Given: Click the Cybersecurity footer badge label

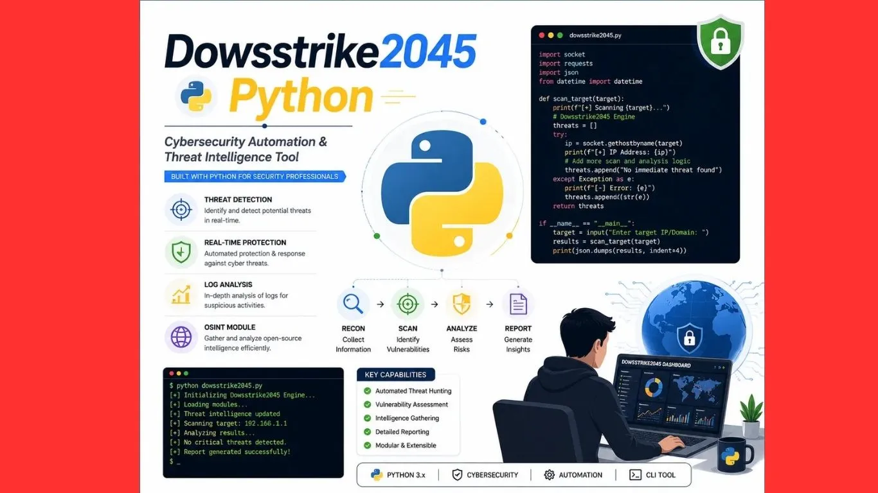Looking at the screenshot, I should pos(492,475).
